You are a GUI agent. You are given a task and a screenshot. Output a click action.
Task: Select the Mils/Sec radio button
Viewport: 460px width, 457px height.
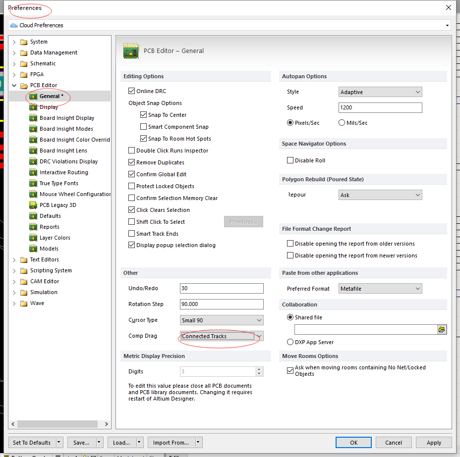[342, 123]
